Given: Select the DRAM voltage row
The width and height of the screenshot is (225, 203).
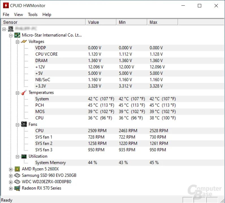Looking at the screenshot, I should 129,61.
